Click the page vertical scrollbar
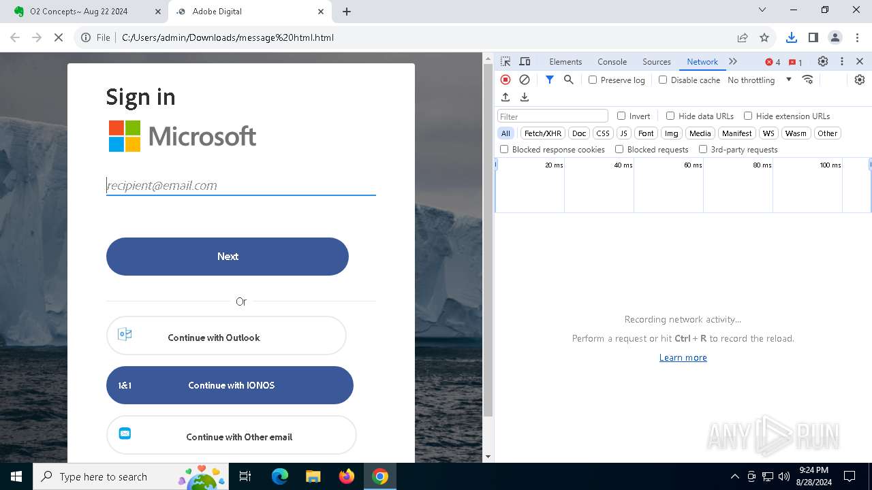 (488, 241)
